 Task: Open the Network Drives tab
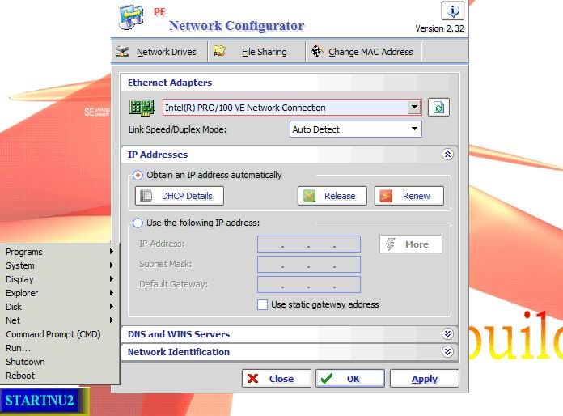160,52
